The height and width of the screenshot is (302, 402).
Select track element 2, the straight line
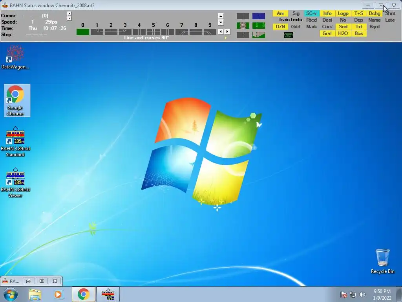[111, 32]
